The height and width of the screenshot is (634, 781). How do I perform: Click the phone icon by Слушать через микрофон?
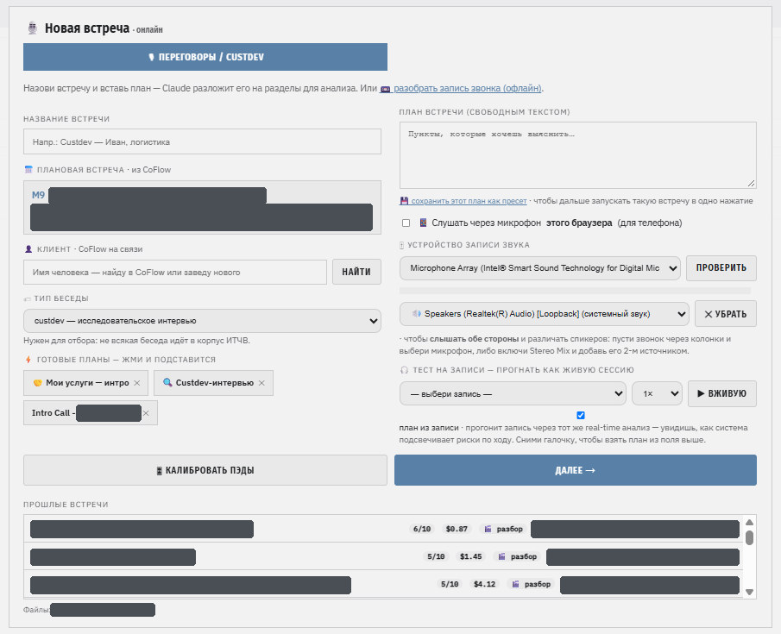423,223
